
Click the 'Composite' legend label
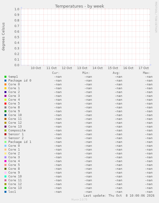click(x=17, y=130)
